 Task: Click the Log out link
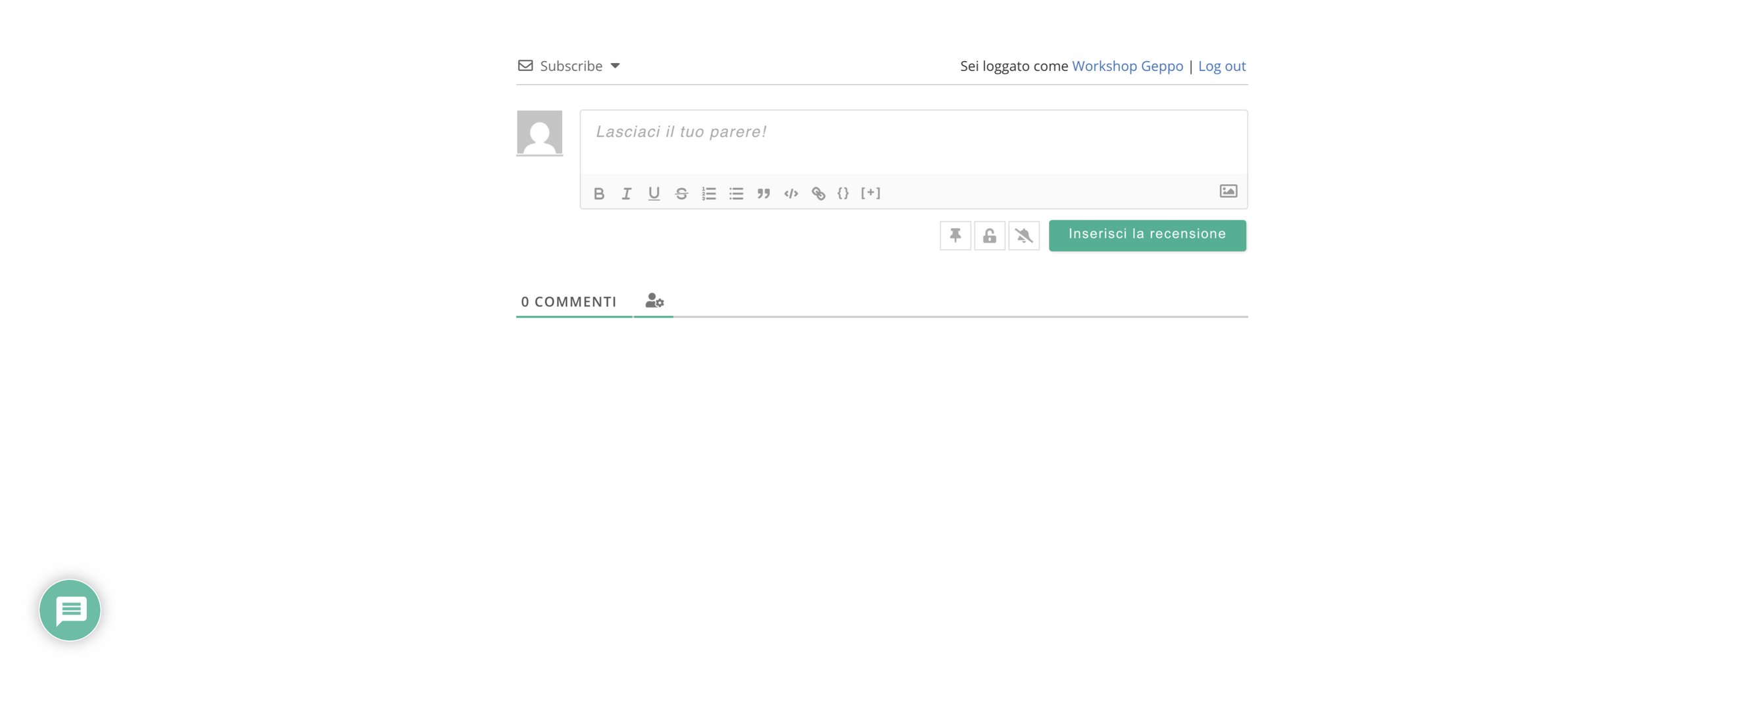point(1221,66)
